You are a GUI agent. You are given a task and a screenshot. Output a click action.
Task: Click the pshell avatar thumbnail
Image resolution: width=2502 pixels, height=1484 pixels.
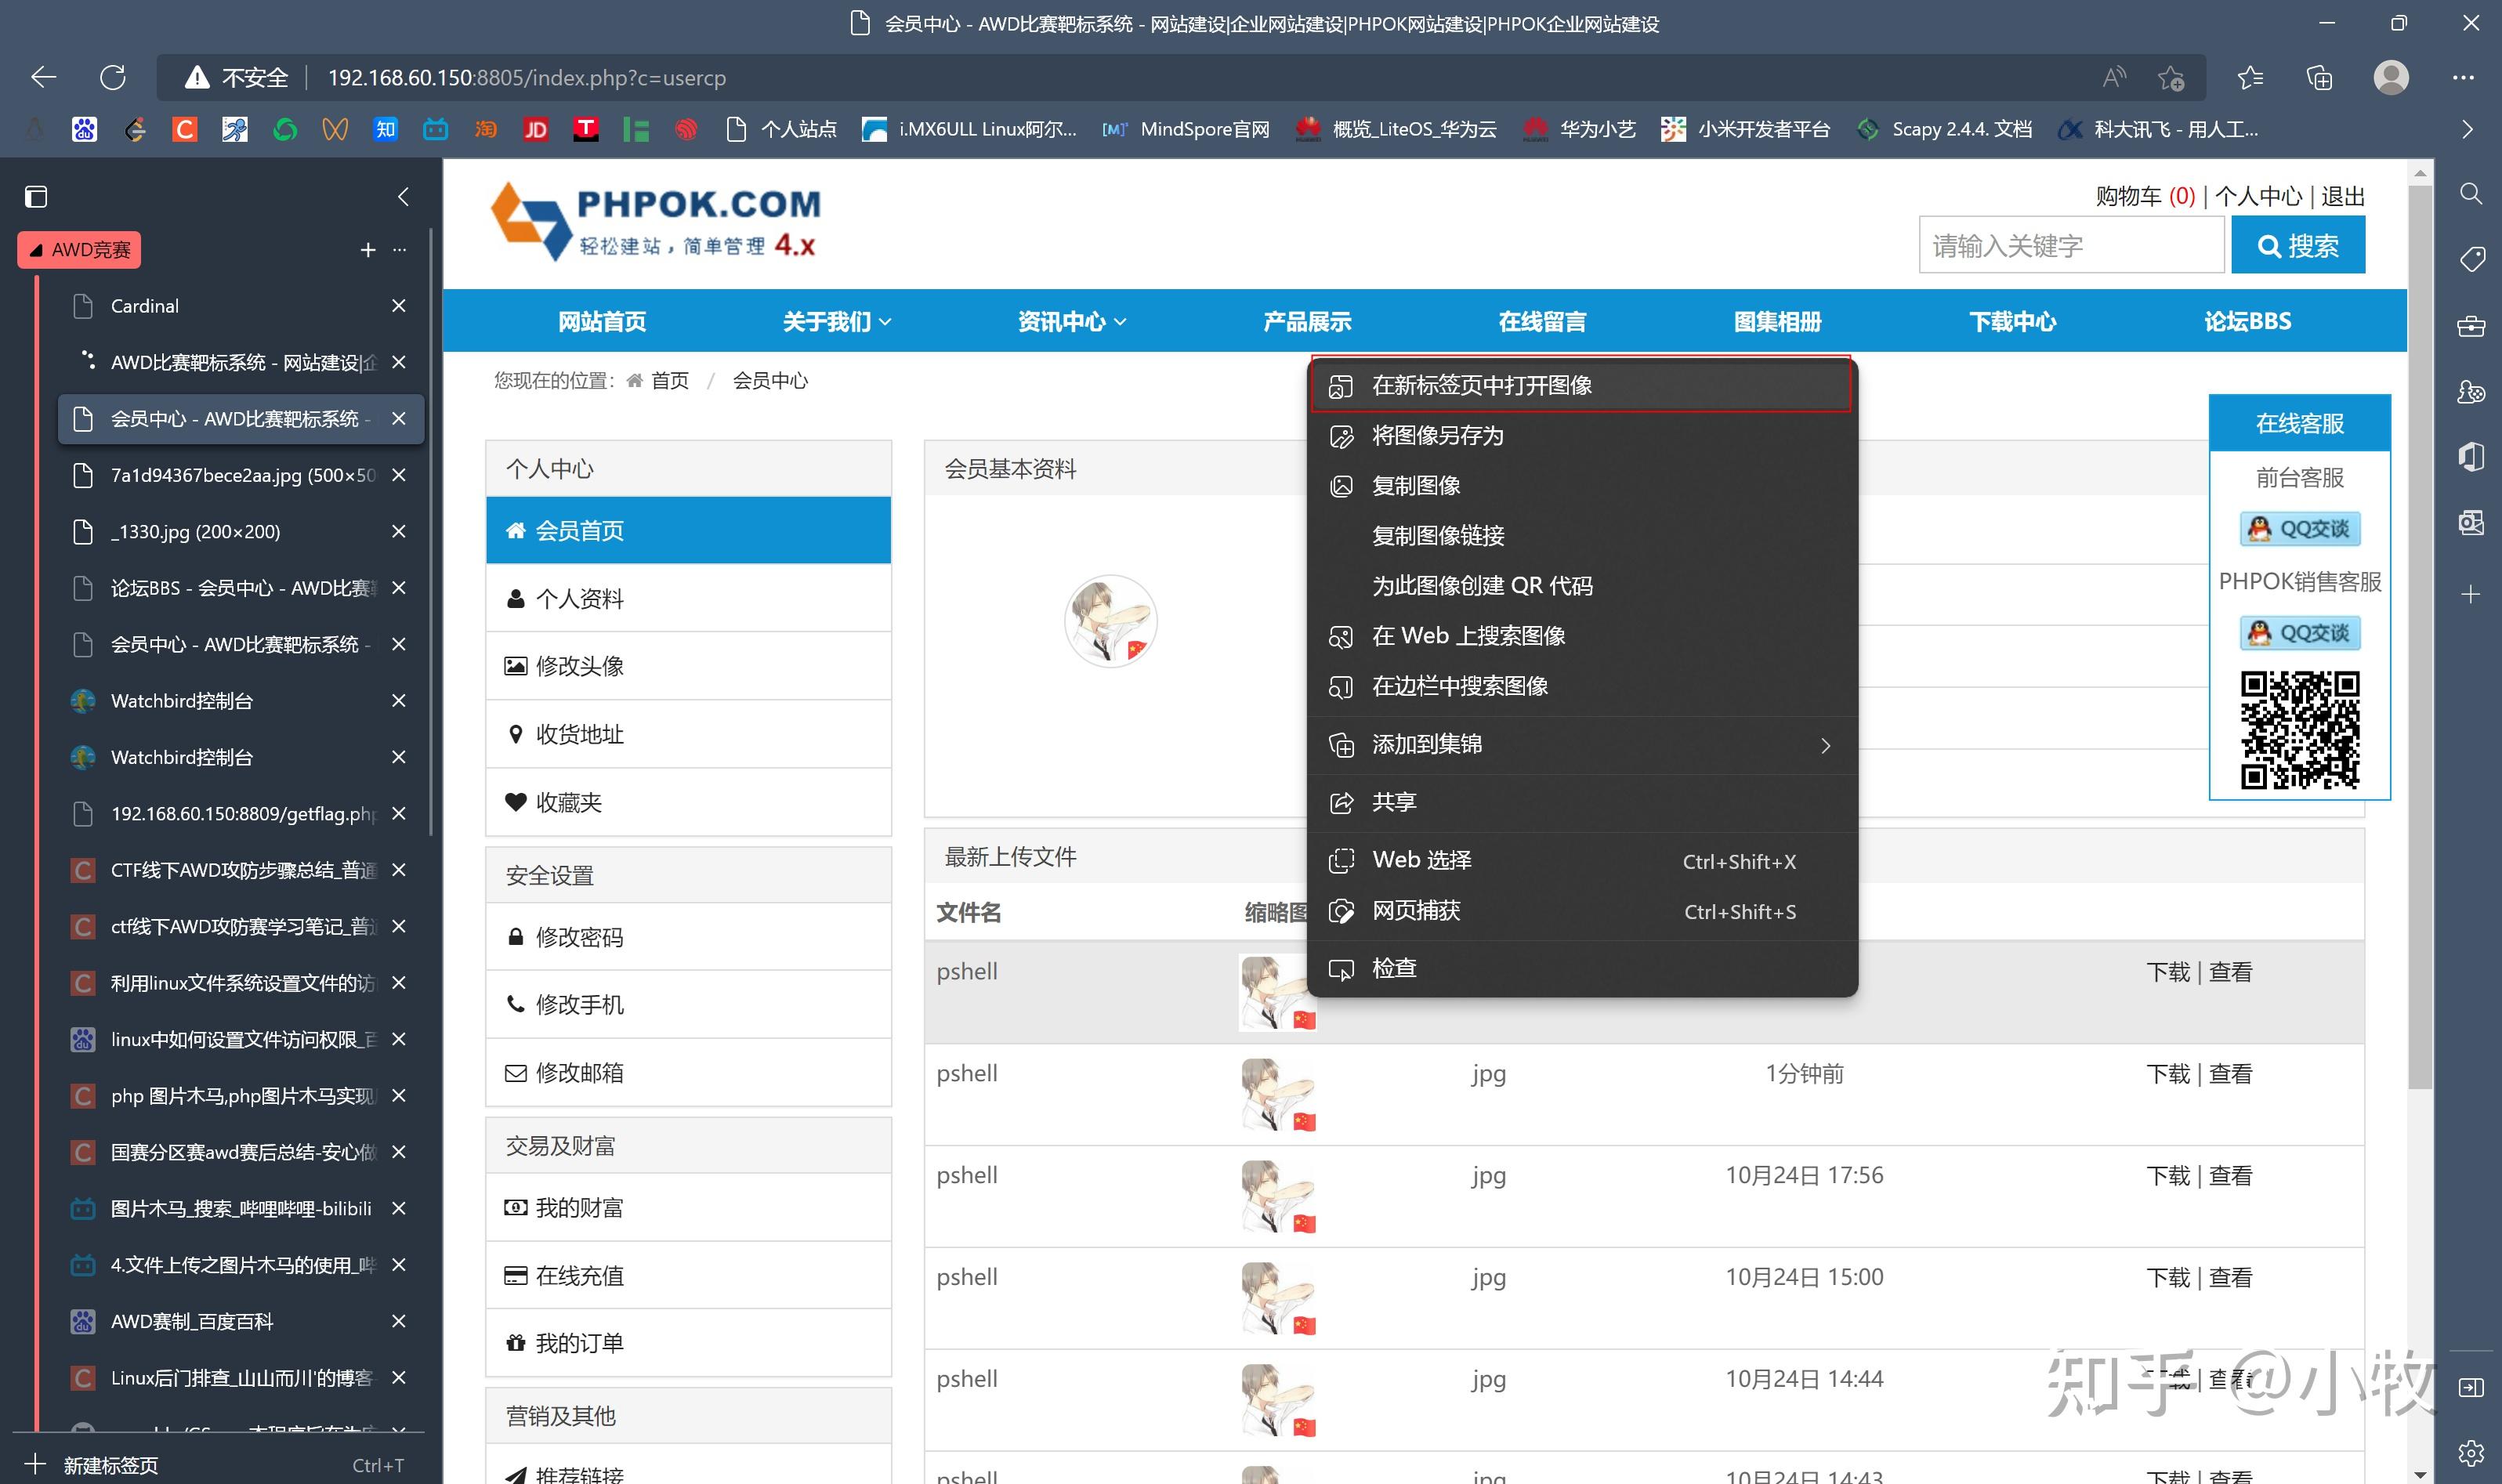(1277, 993)
